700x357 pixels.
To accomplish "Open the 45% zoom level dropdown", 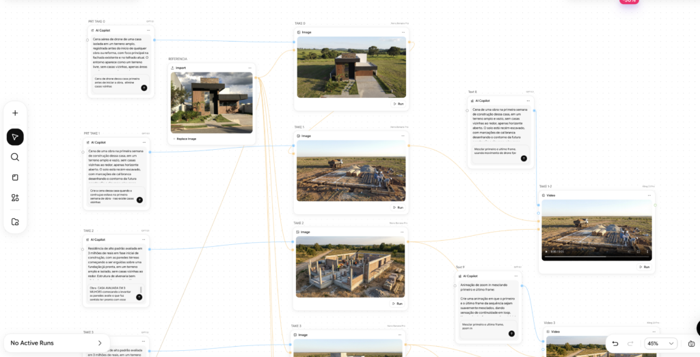I will [660, 343].
